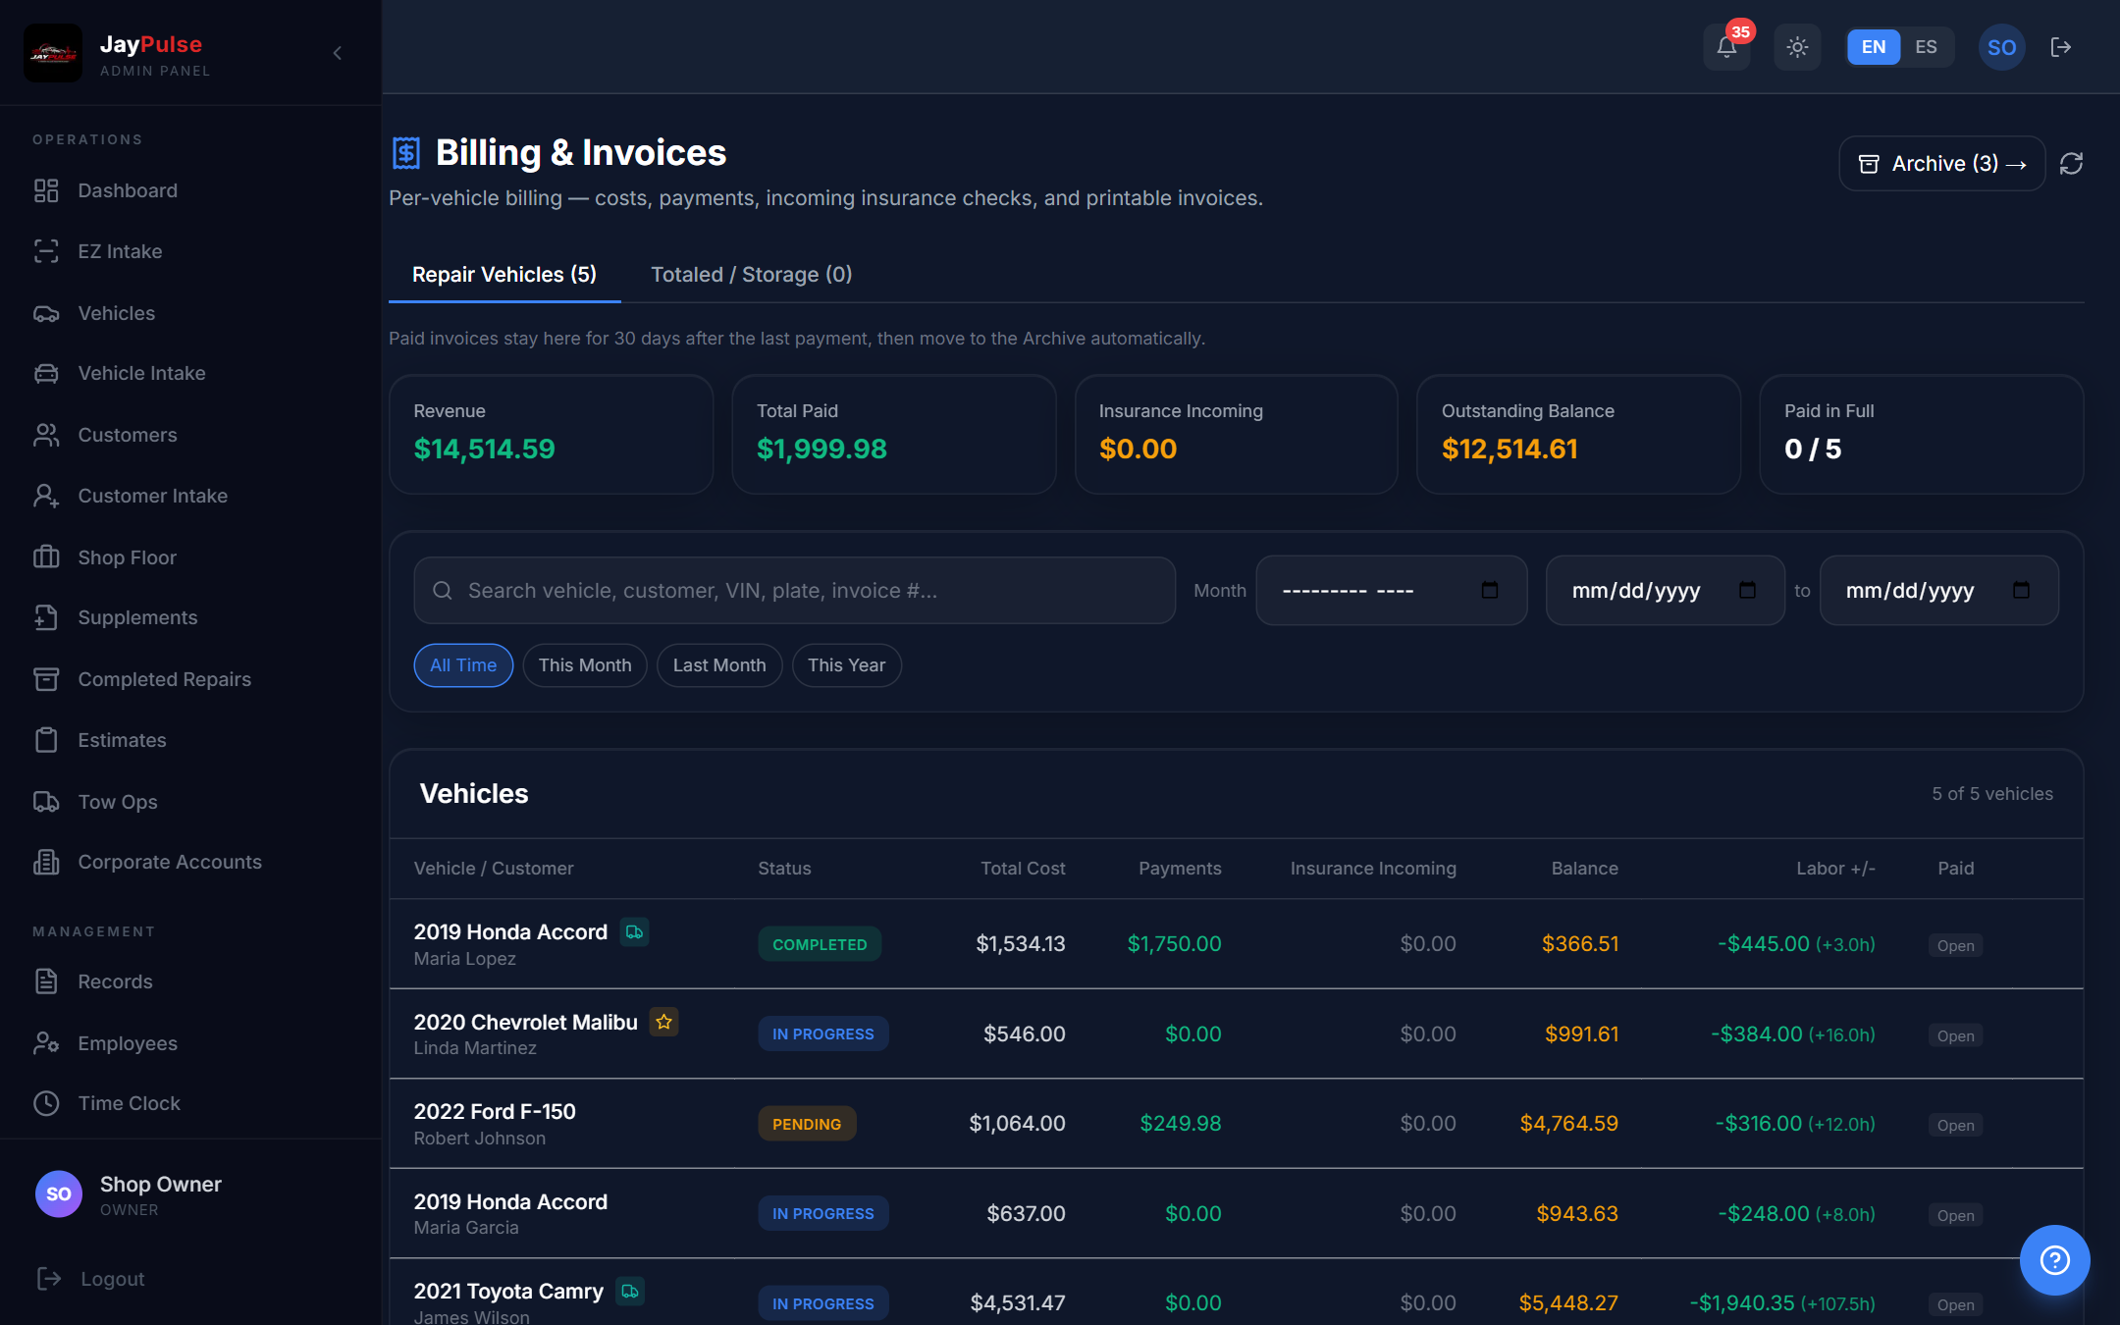Click the Customers people icon

pyautogui.click(x=46, y=435)
